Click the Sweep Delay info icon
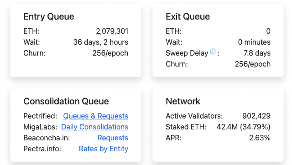 click(213, 52)
